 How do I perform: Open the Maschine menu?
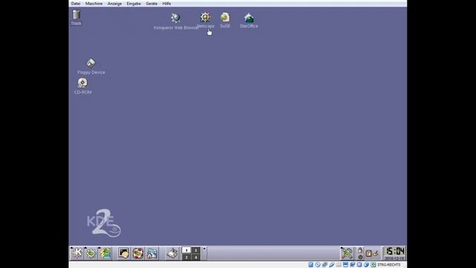pyautogui.click(x=94, y=4)
